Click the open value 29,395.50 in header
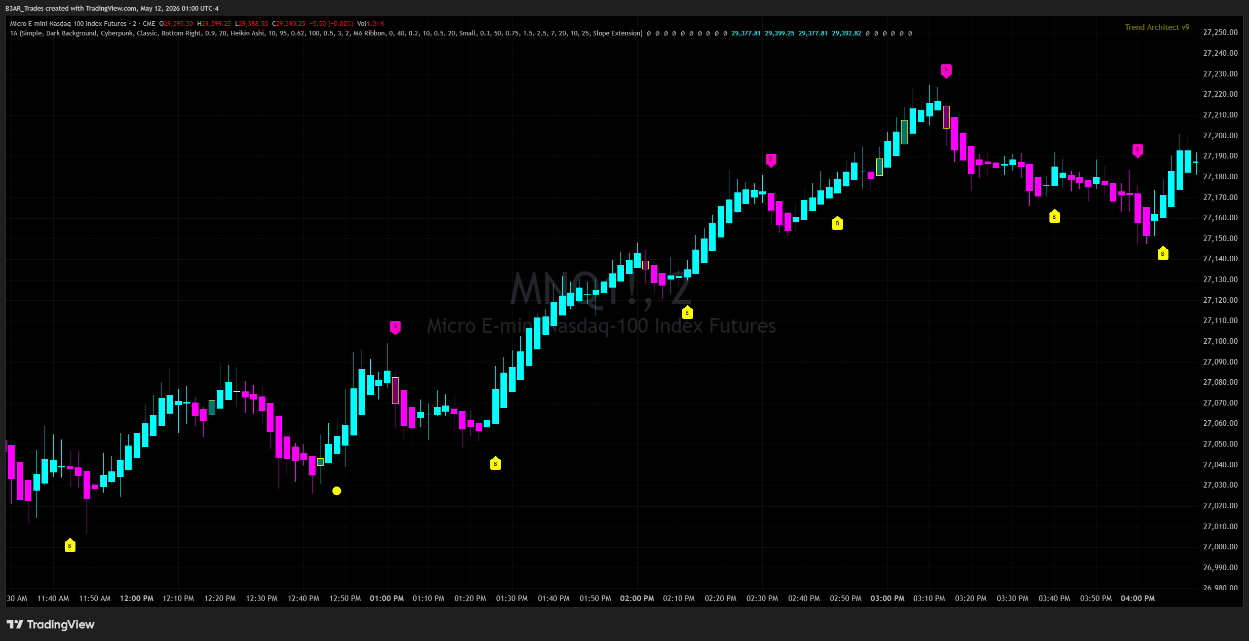1249x641 pixels. coord(178,23)
